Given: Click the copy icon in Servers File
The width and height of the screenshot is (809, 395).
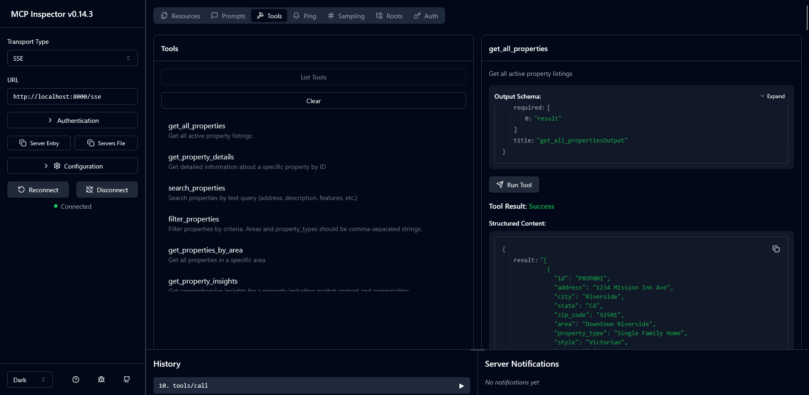Looking at the screenshot, I should pyautogui.click(x=91, y=143).
